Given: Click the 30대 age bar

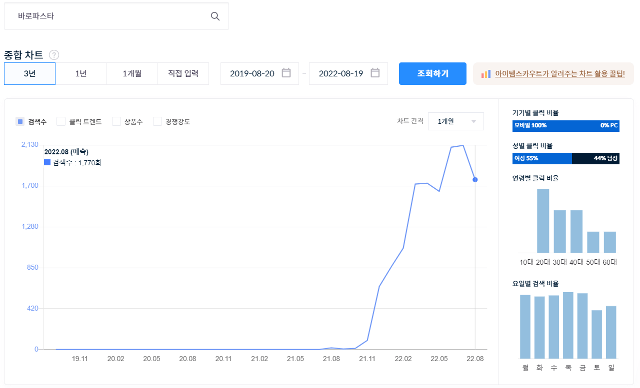Looking at the screenshot, I should coord(559,232).
